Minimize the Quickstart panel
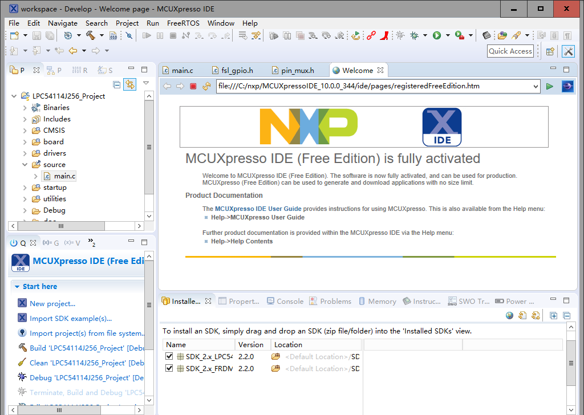The height and width of the screenshot is (415, 584). point(131,241)
